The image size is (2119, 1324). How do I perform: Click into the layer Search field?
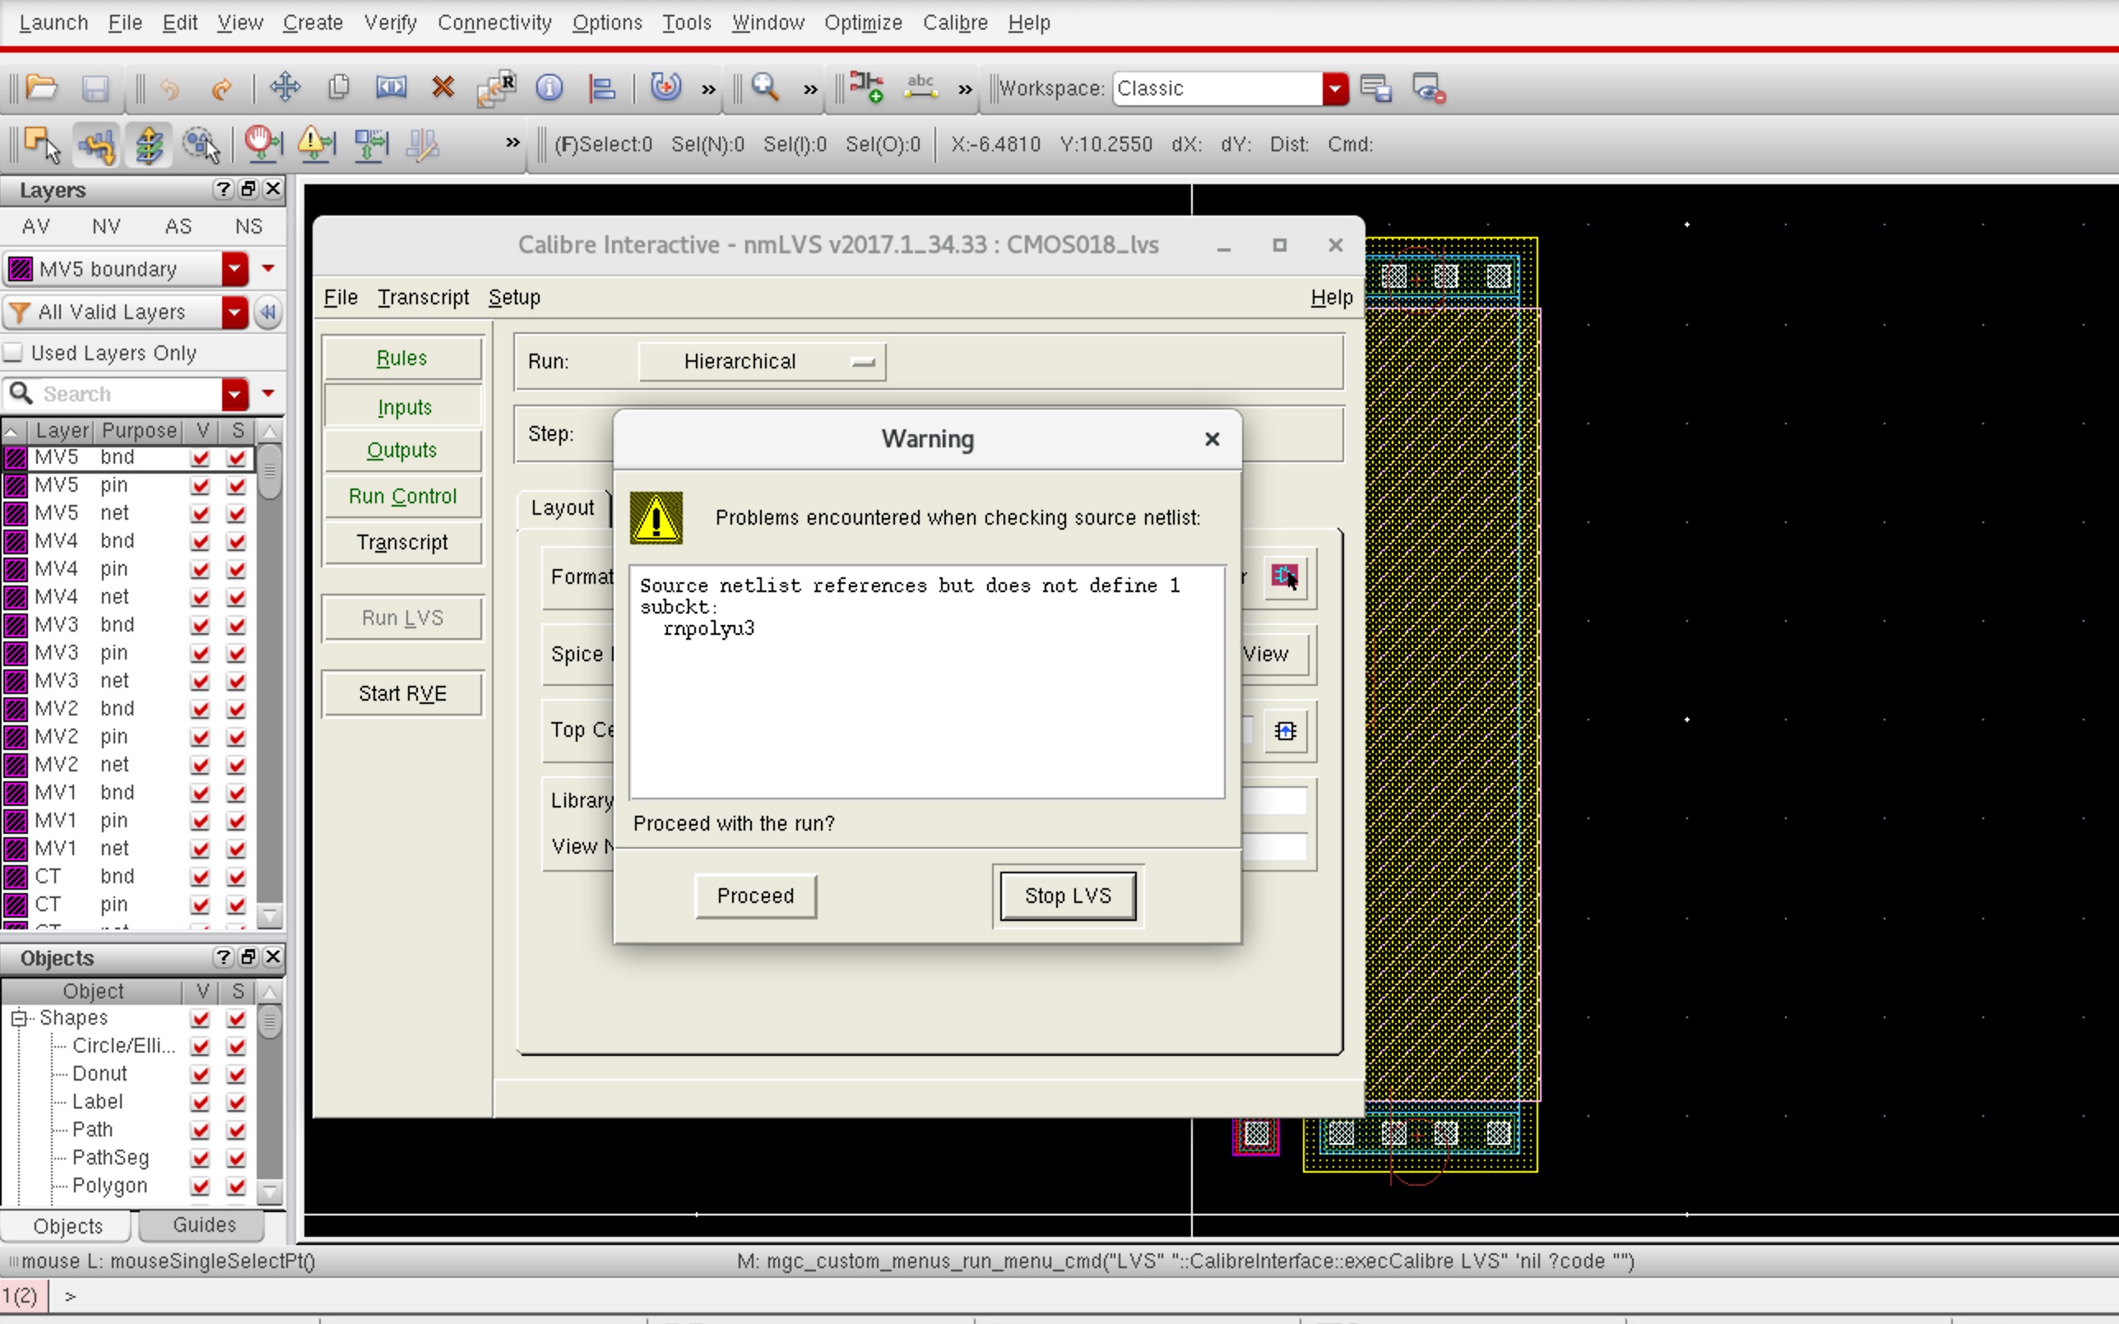click(130, 394)
